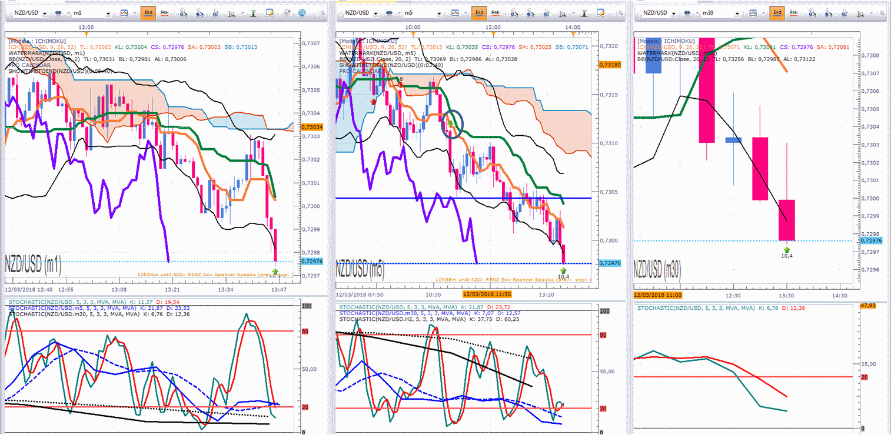Open the chart link icon in the m1 toolbar
The image size is (891, 435).
click(x=59, y=12)
